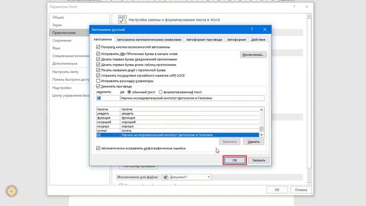
Task: Select the функция row in autocorrect list
Action: 178,118
